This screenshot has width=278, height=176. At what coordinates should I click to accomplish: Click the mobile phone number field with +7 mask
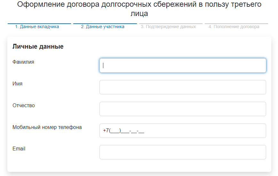183,131
